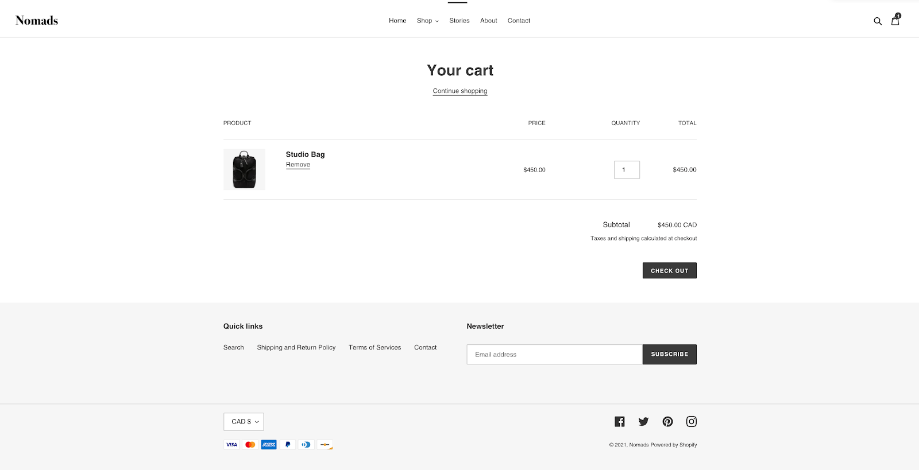This screenshot has width=919, height=470.
Task: Select the $450.00 CAD subtotal text
Action: coord(677,225)
